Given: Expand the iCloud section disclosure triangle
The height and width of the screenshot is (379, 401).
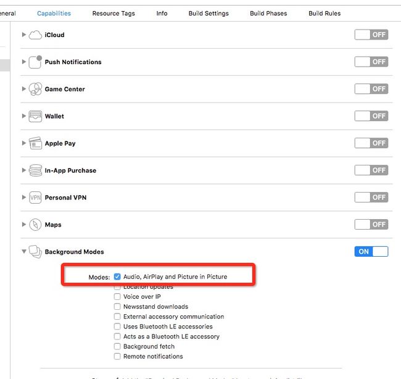Looking at the screenshot, I should click(24, 35).
